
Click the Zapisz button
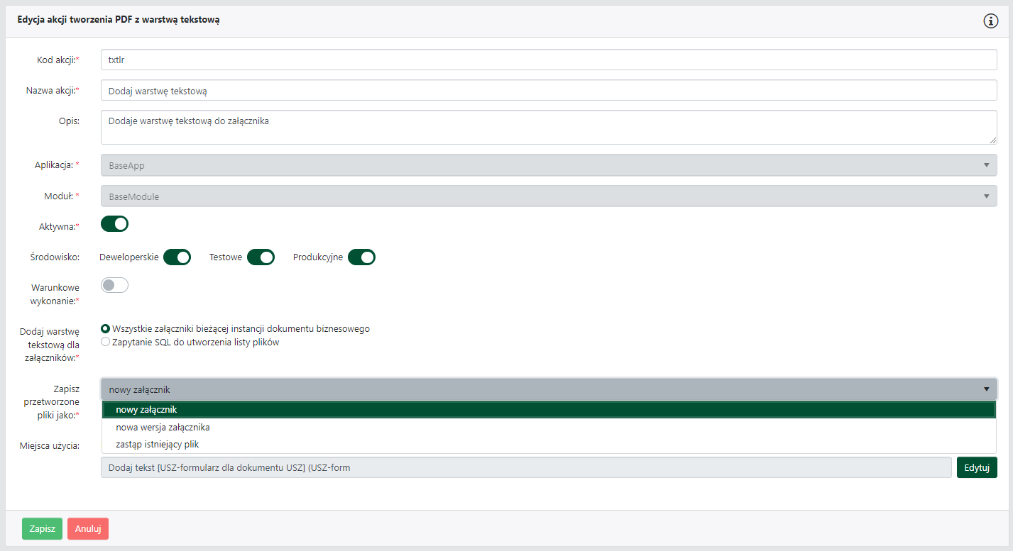pos(42,529)
